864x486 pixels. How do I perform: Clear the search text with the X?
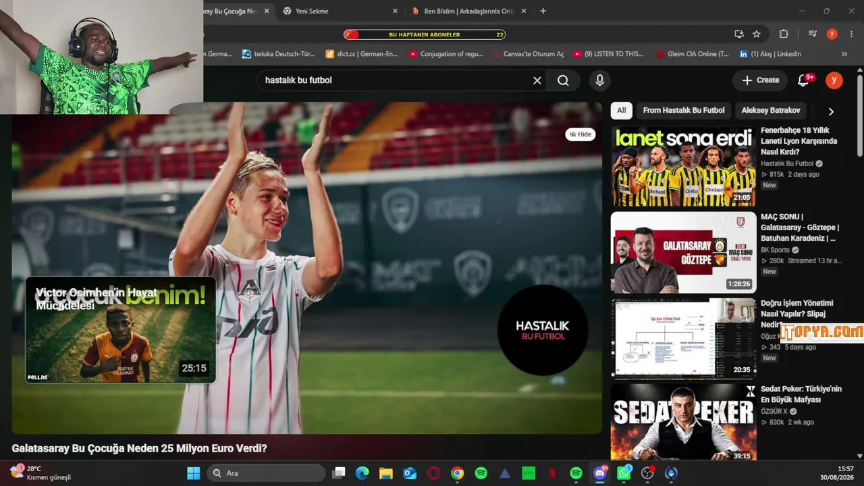point(537,80)
